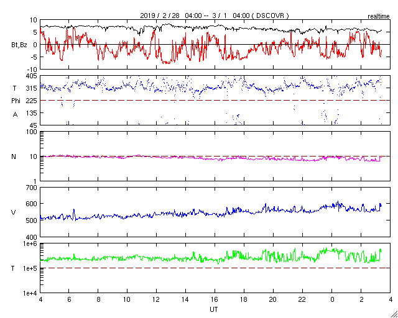Image resolution: width=398 pixels, height=318 pixels.
Task: Click the date range title mentioning DSCOVR
Action: click(x=215, y=16)
